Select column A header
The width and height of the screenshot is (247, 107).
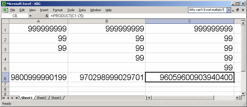click(x=38, y=21)
